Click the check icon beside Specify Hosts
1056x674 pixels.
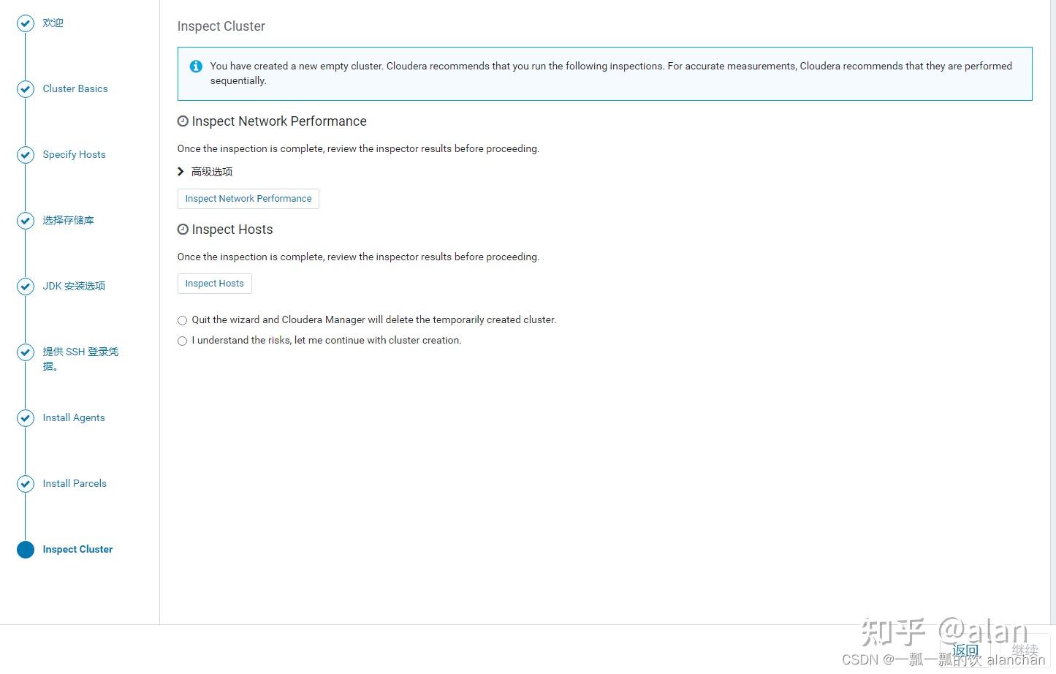coord(26,154)
